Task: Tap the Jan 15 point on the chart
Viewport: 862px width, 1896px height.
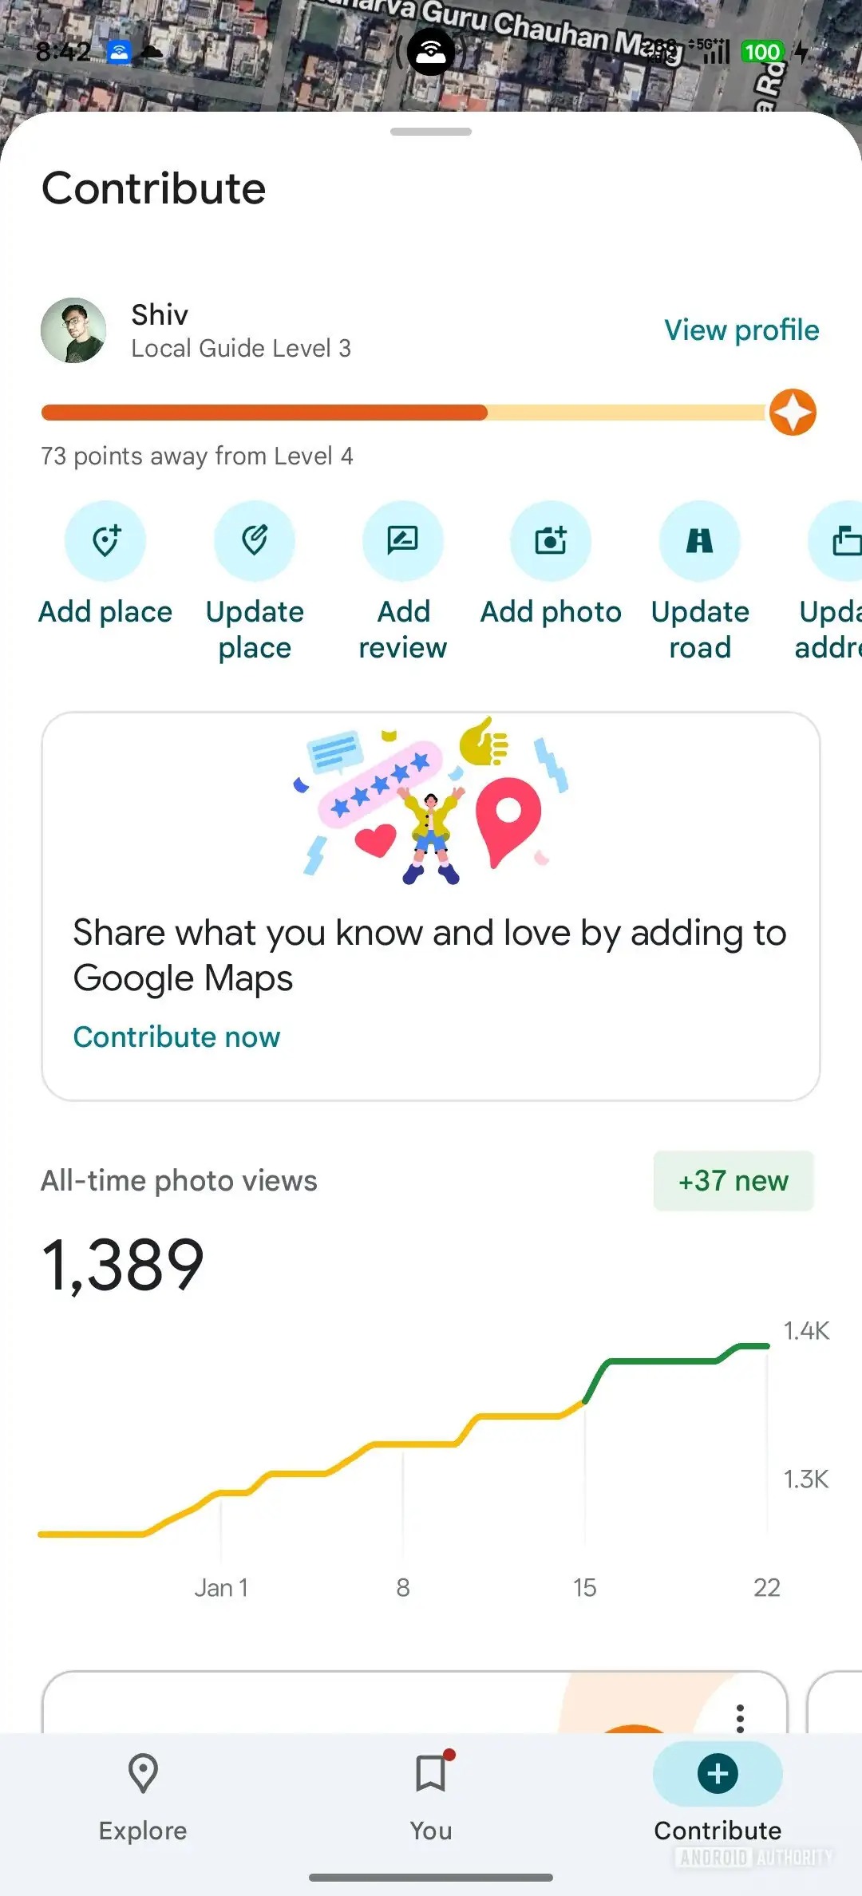Action: pyautogui.click(x=585, y=1402)
